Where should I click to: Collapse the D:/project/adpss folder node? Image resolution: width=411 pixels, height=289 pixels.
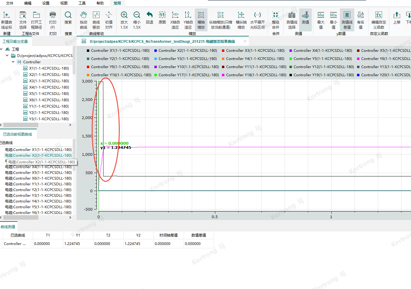(x=7, y=55)
